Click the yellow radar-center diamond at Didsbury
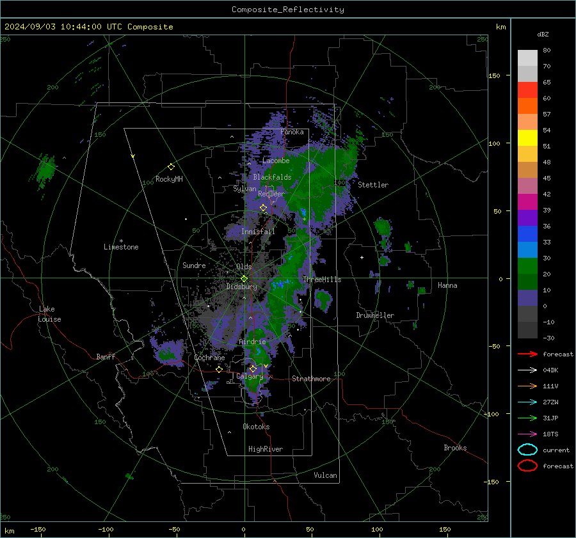This screenshot has height=538, width=576. tap(244, 279)
